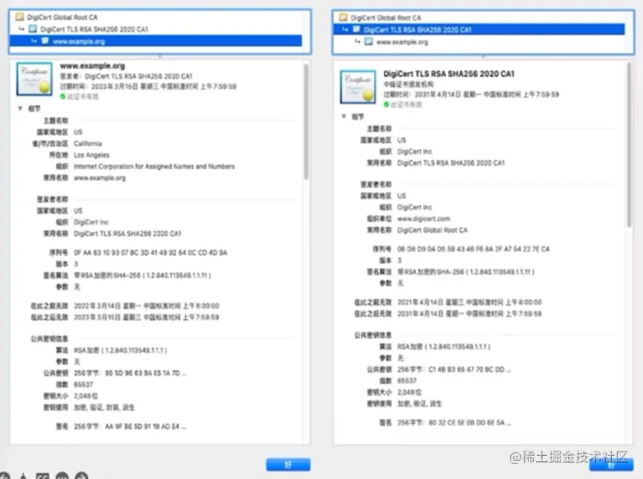Select DigiCert Global Root CA in left window
Screen dimensions: 643x479
click(x=62, y=17)
